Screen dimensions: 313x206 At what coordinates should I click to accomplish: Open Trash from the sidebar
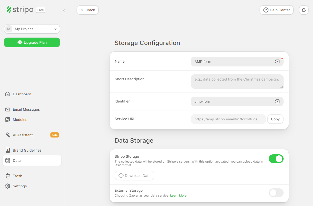32,176
